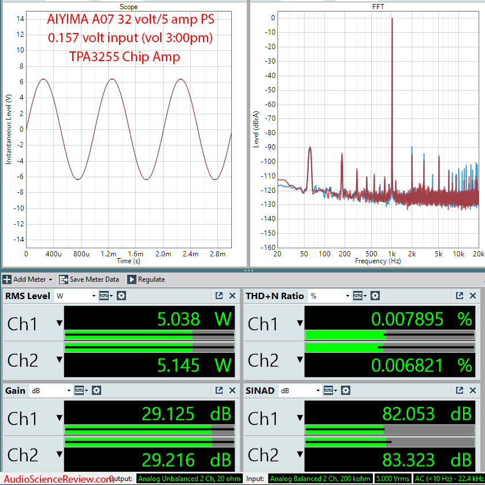485x485 pixels.
Task: Close the SINAD meter panel
Action: [473, 390]
